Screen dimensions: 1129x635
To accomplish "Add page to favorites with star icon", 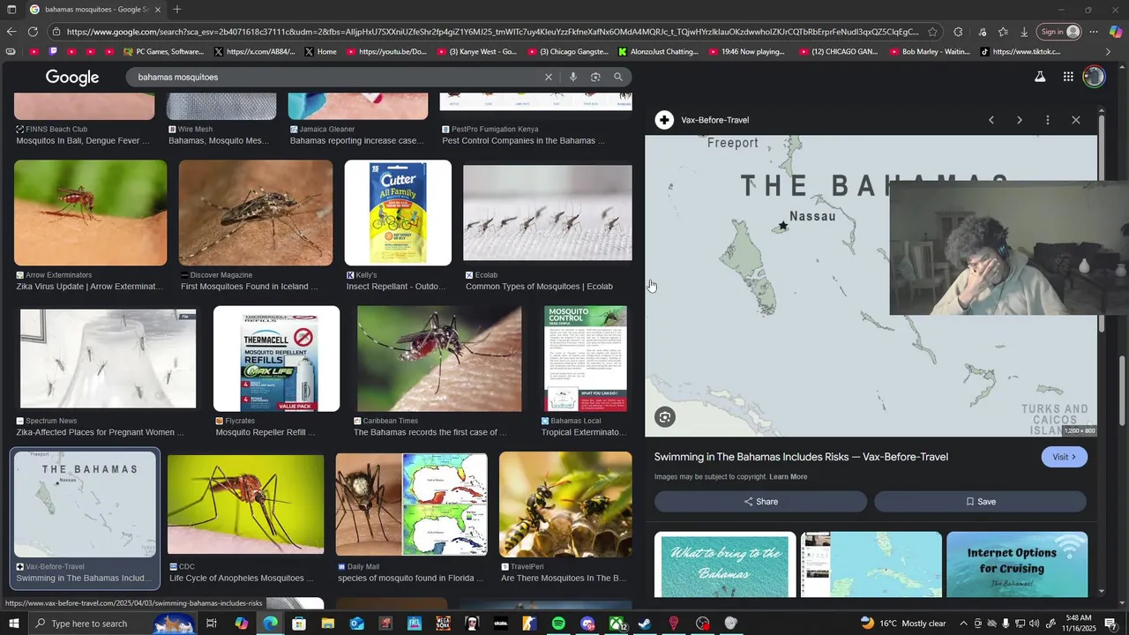I will click(932, 32).
